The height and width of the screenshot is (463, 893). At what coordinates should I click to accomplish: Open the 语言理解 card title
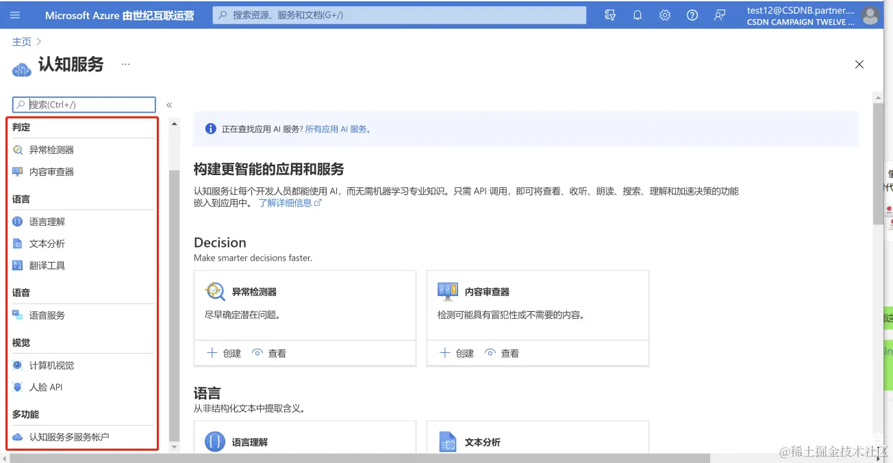click(x=250, y=442)
